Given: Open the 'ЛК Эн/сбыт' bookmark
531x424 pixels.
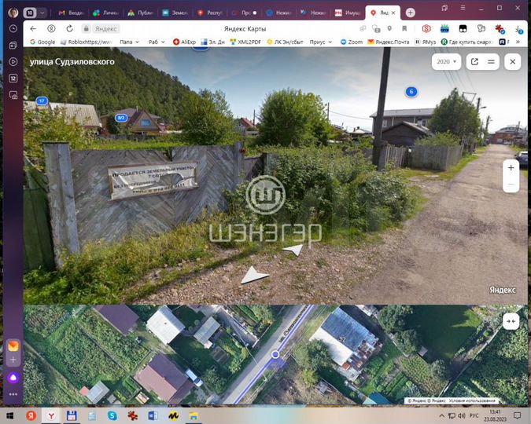Looking at the screenshot, I should coord(285,42).
